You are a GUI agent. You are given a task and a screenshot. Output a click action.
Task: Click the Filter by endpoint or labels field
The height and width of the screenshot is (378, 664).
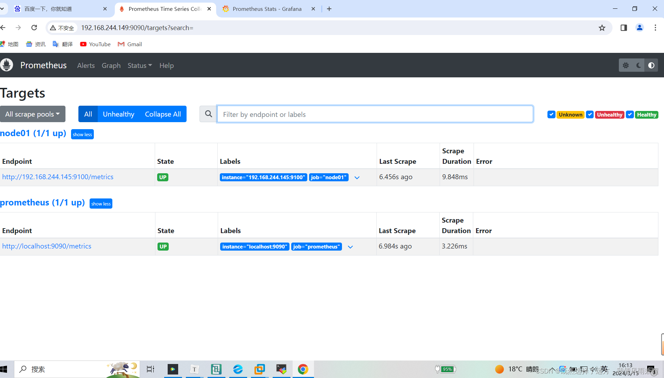coord(375,114)
